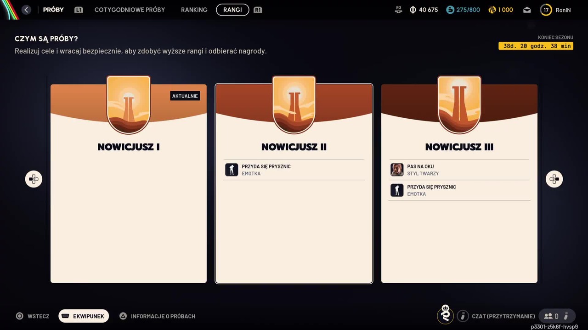588x330 pixels.
Task: Click the gold 1 000 currency icon
Action: [492, 10]
